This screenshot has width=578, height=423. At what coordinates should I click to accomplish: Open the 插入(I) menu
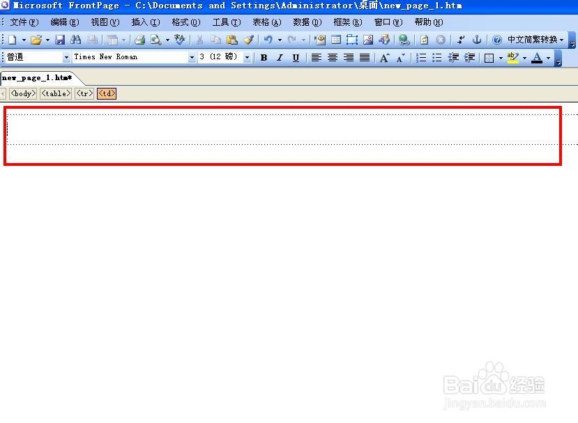click(x=146, y=22)
